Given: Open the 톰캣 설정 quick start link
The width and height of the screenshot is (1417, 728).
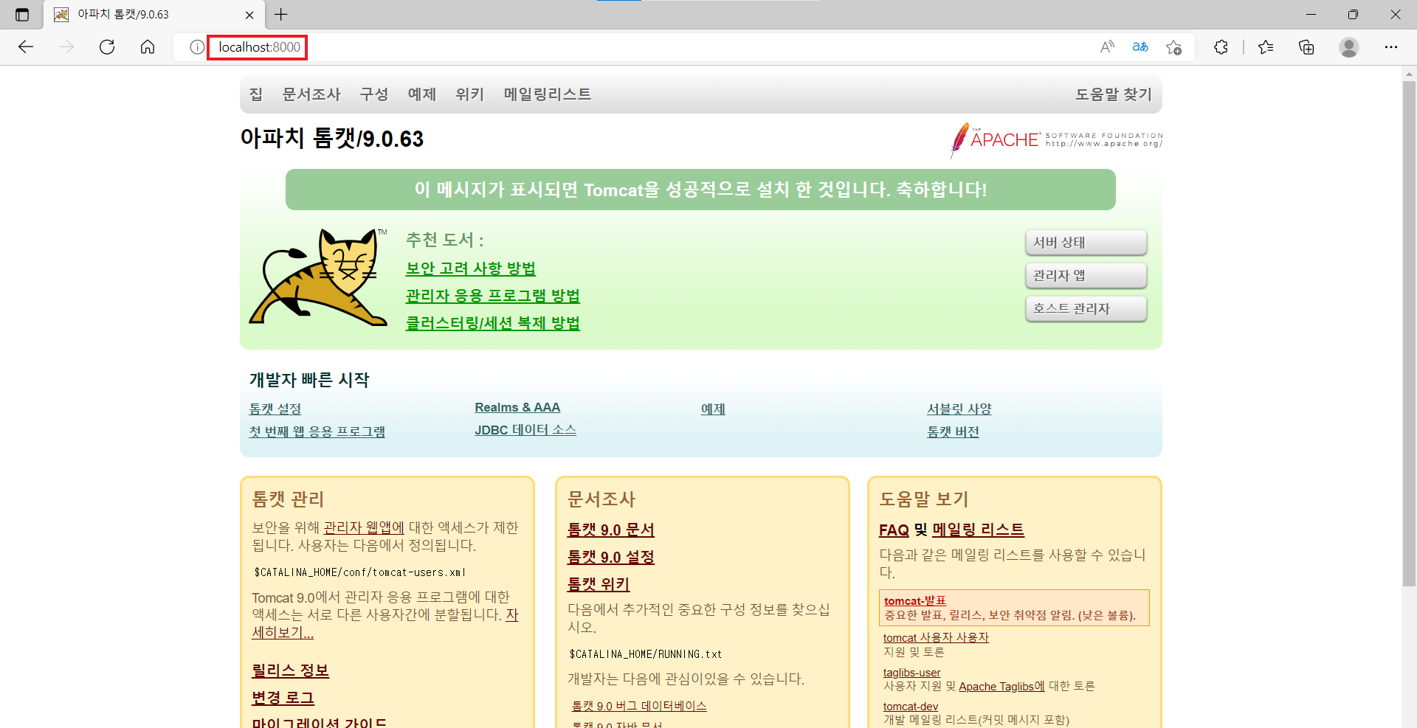Looking at the screenshot, I should (275, 409).
